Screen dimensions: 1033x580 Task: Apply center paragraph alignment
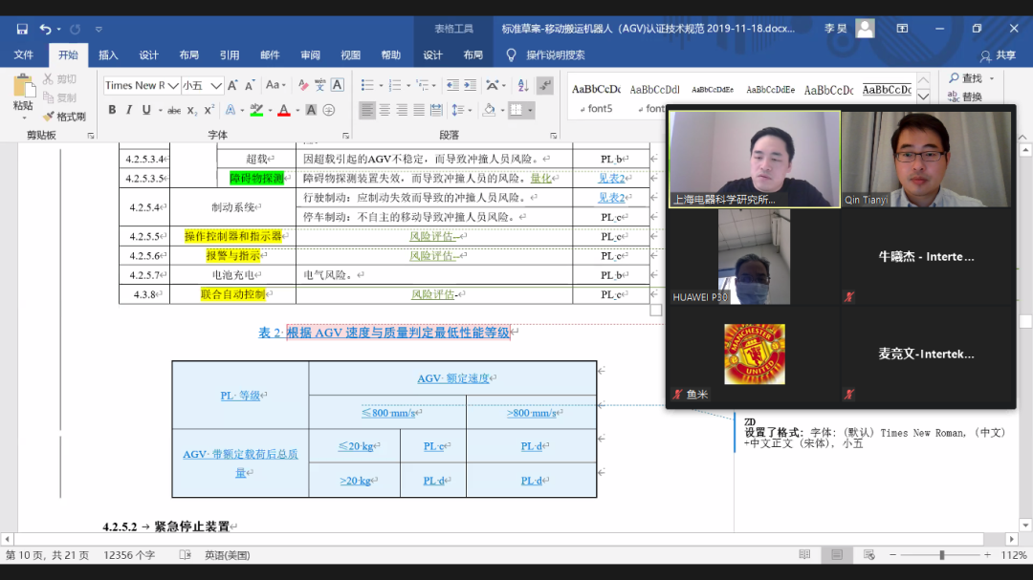pos(385,110)
